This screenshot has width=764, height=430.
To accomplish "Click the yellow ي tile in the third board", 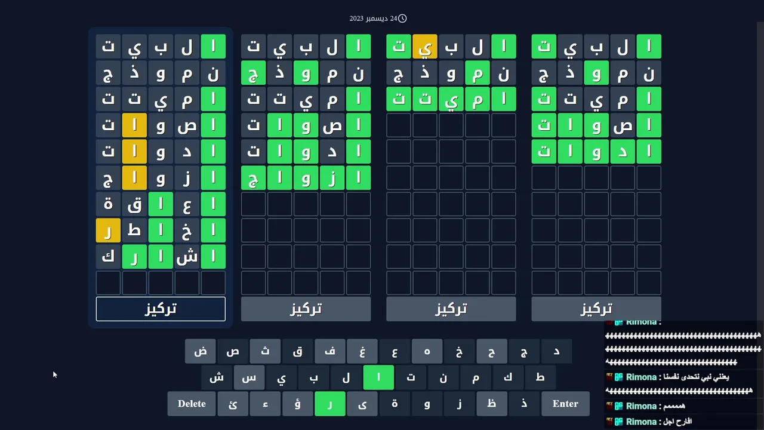I will point(425,47).
